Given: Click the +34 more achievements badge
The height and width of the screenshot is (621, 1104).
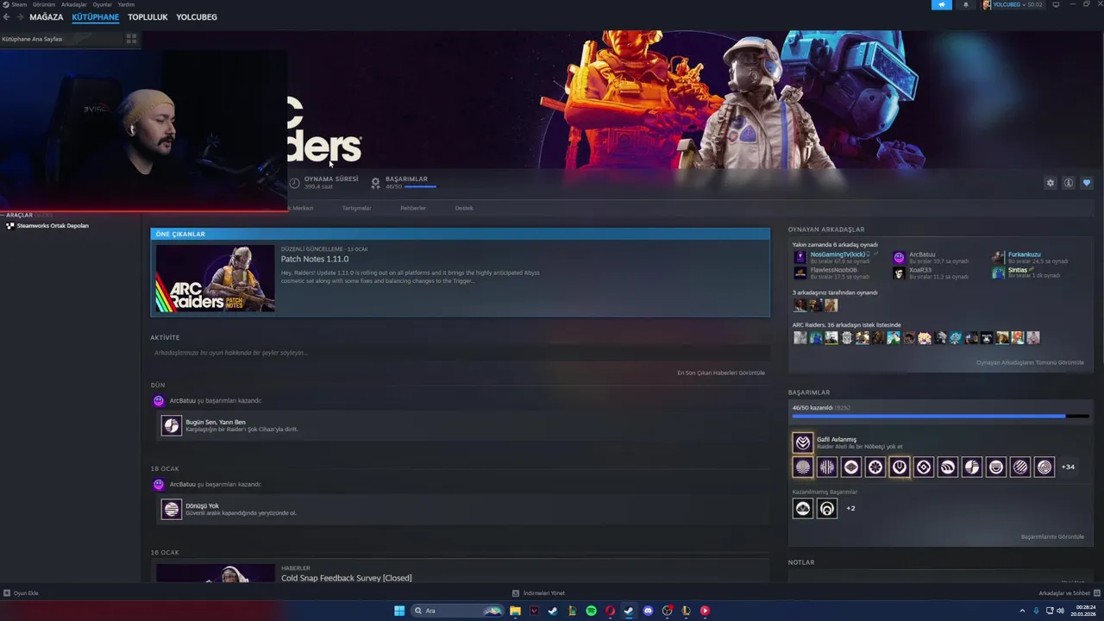Looking at the screenshot, I should pos(1068,467).
